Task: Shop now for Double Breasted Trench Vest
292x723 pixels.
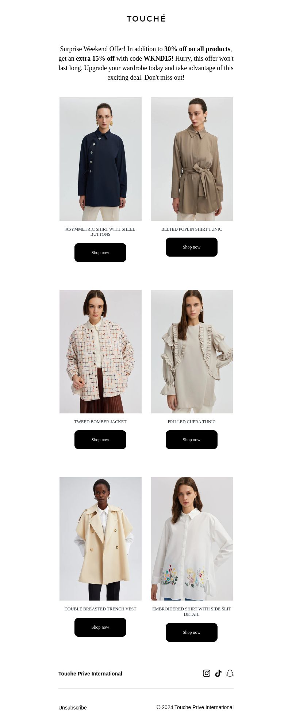Action: click(100, 627)
